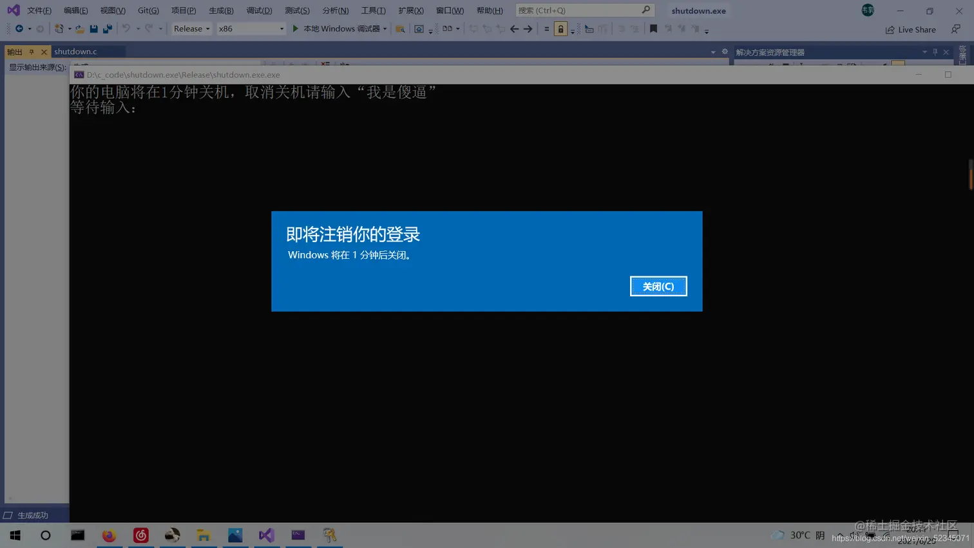Toggle the pin on the 输出 panel
974x548 pixels.
(x=32, y=52)
